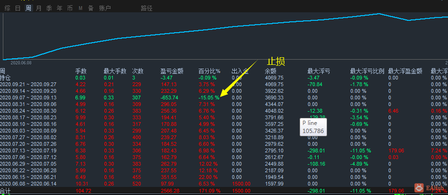The image size is (448, 195).
Task: Click the 6.46 max floating profit cell
Action: click(393, 111)
